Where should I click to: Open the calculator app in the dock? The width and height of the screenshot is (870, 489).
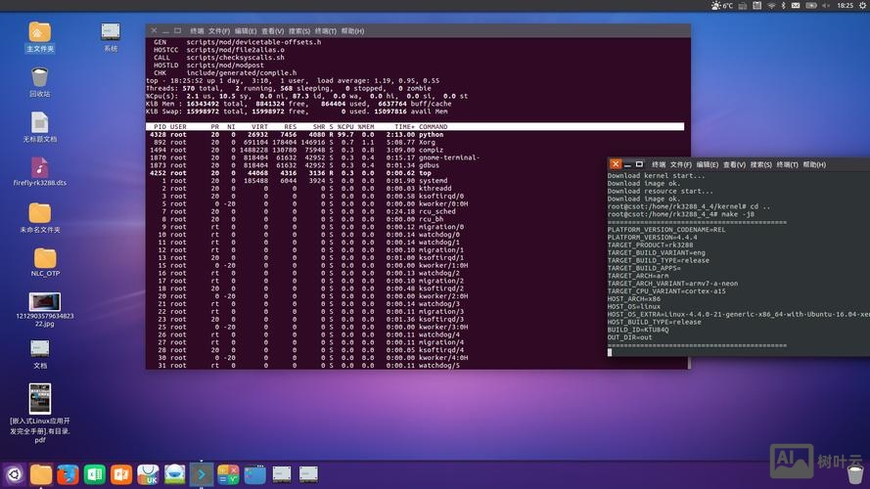coord(227,475)
